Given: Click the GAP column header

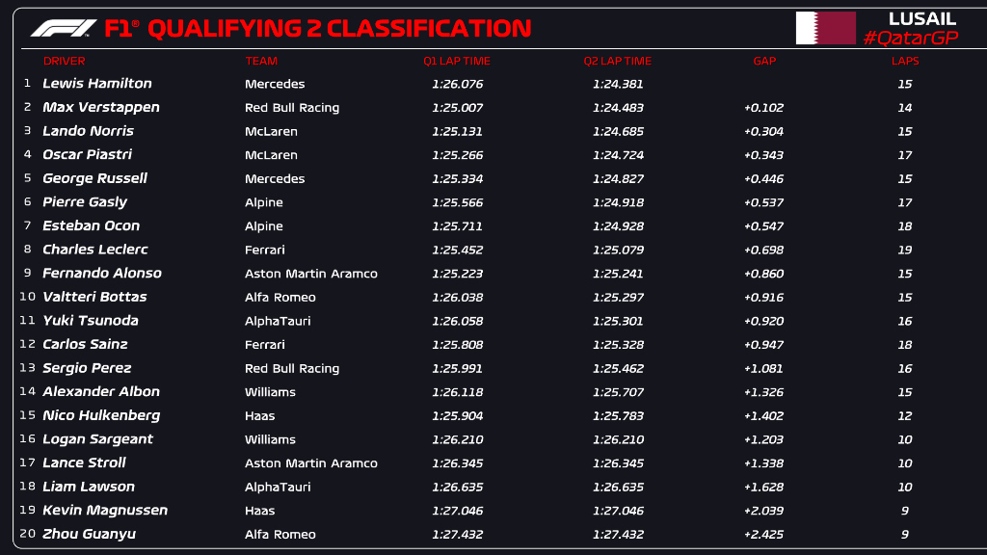Looking at the screenshot, I should tap(764, 61).
